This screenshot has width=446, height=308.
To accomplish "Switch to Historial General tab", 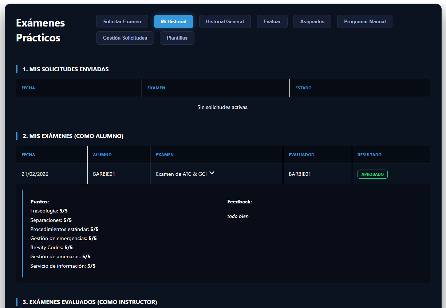I will coord(225,22).
